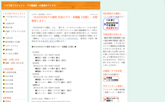Click 京都でも2件運営中! text
Viewport: 165px width, 102px height.
pyautogui.click(x=112, y=74)
